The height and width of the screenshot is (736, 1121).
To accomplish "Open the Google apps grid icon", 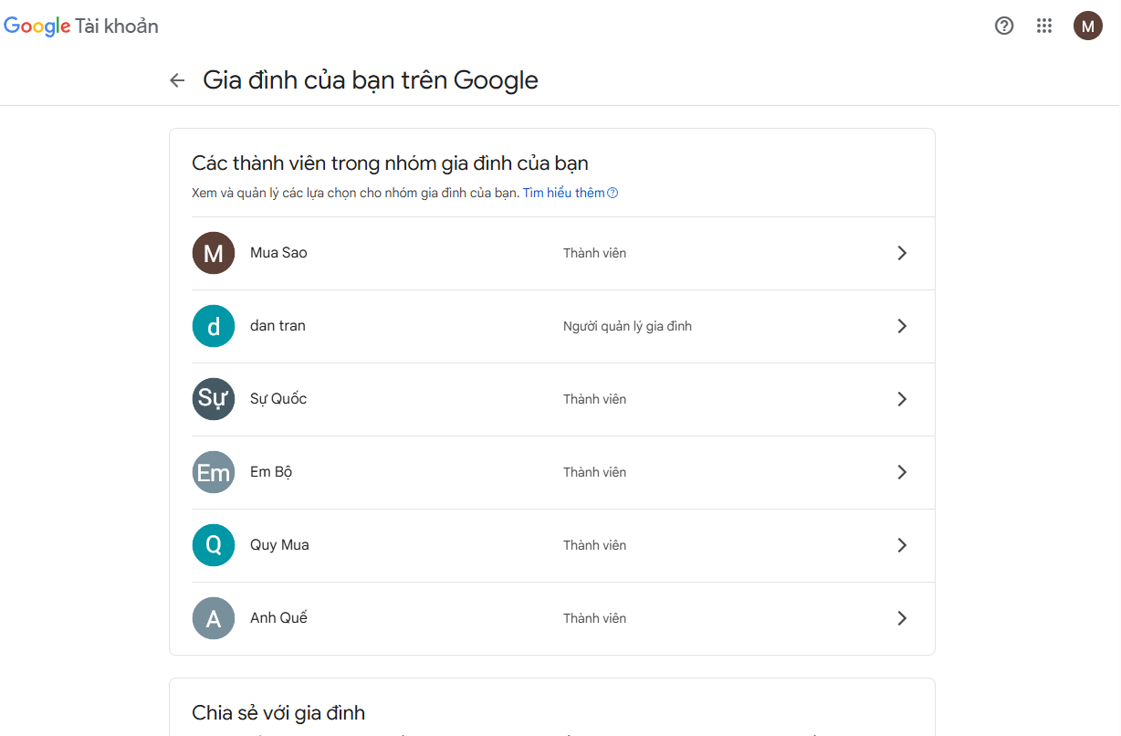I will click(x=1045, y=26).
